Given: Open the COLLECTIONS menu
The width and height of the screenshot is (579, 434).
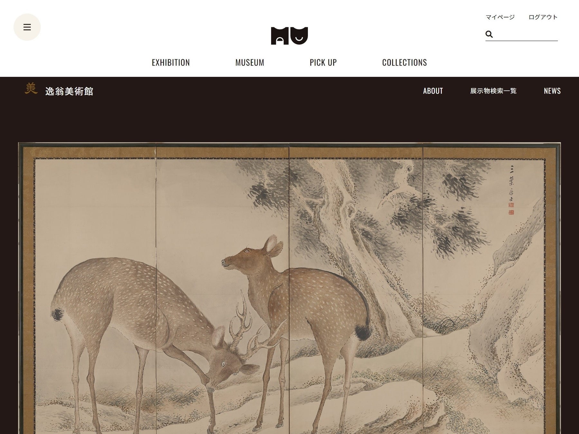Looking at the screenshot, I should point(404,62).
